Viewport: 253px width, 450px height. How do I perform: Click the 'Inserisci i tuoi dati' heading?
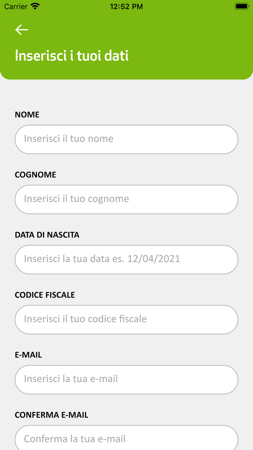72,56
